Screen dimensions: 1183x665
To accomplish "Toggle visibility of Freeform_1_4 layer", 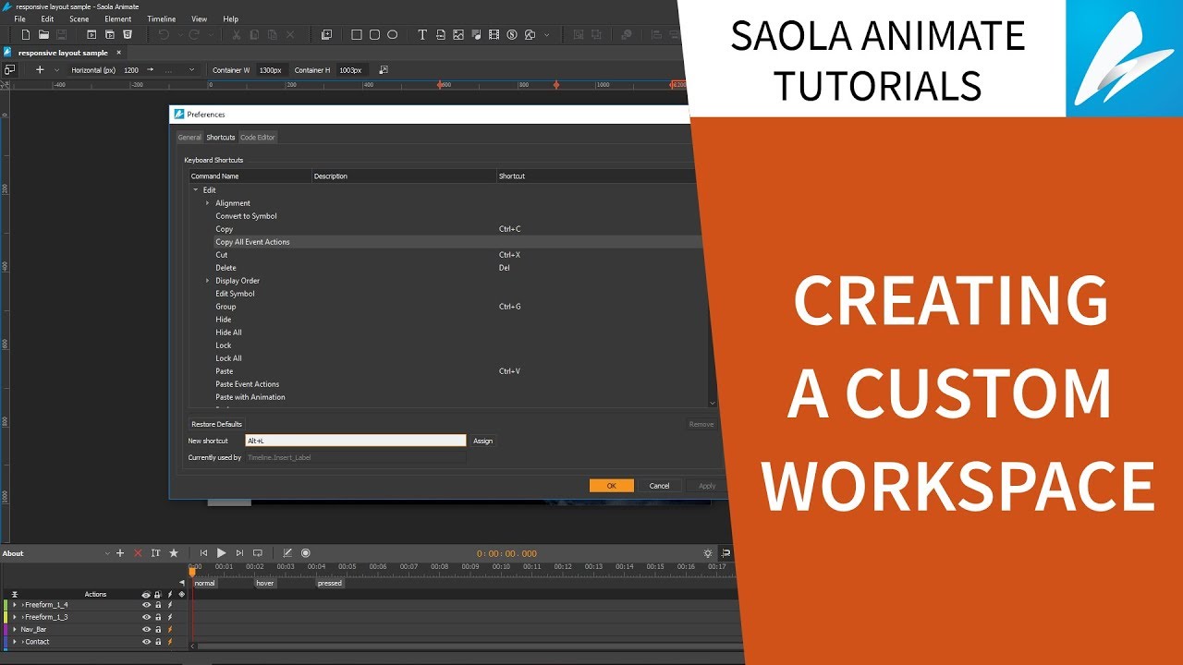I will pos(146,605).
